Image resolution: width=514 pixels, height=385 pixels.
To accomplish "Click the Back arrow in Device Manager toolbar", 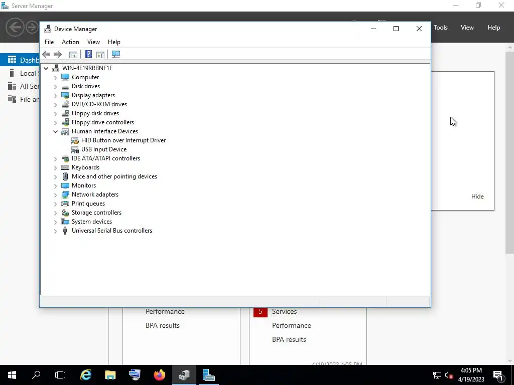I will click(x=46, y=54).
